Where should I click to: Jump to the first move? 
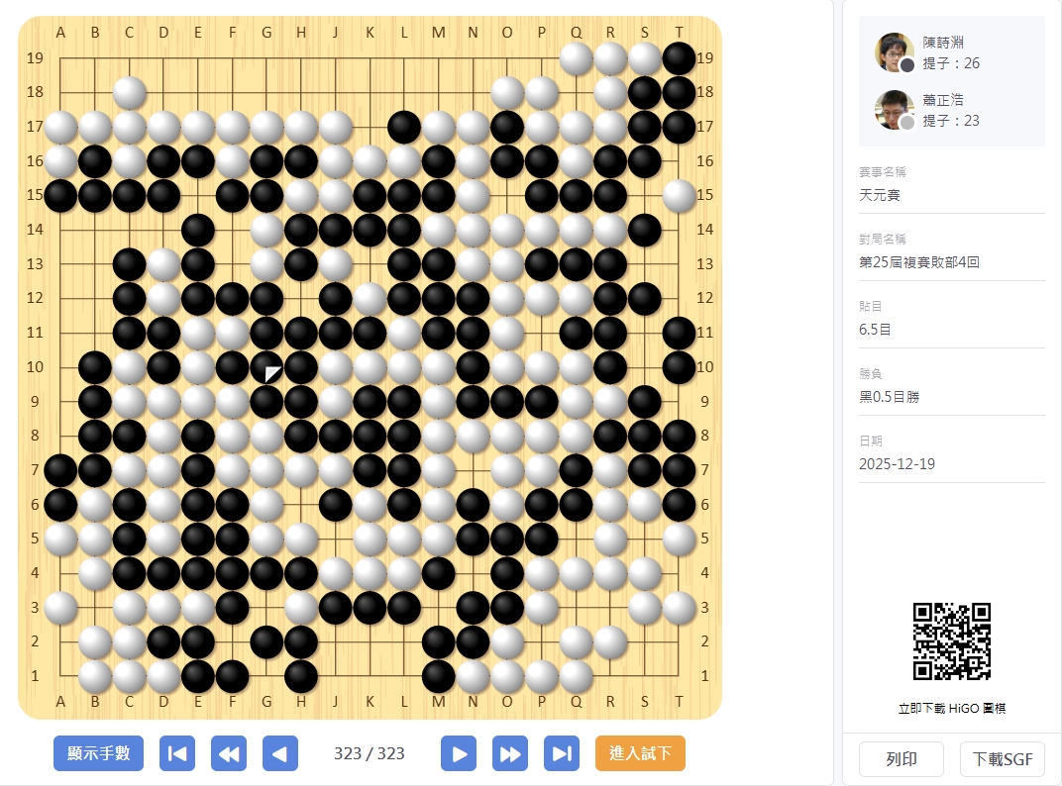point(177,753)
